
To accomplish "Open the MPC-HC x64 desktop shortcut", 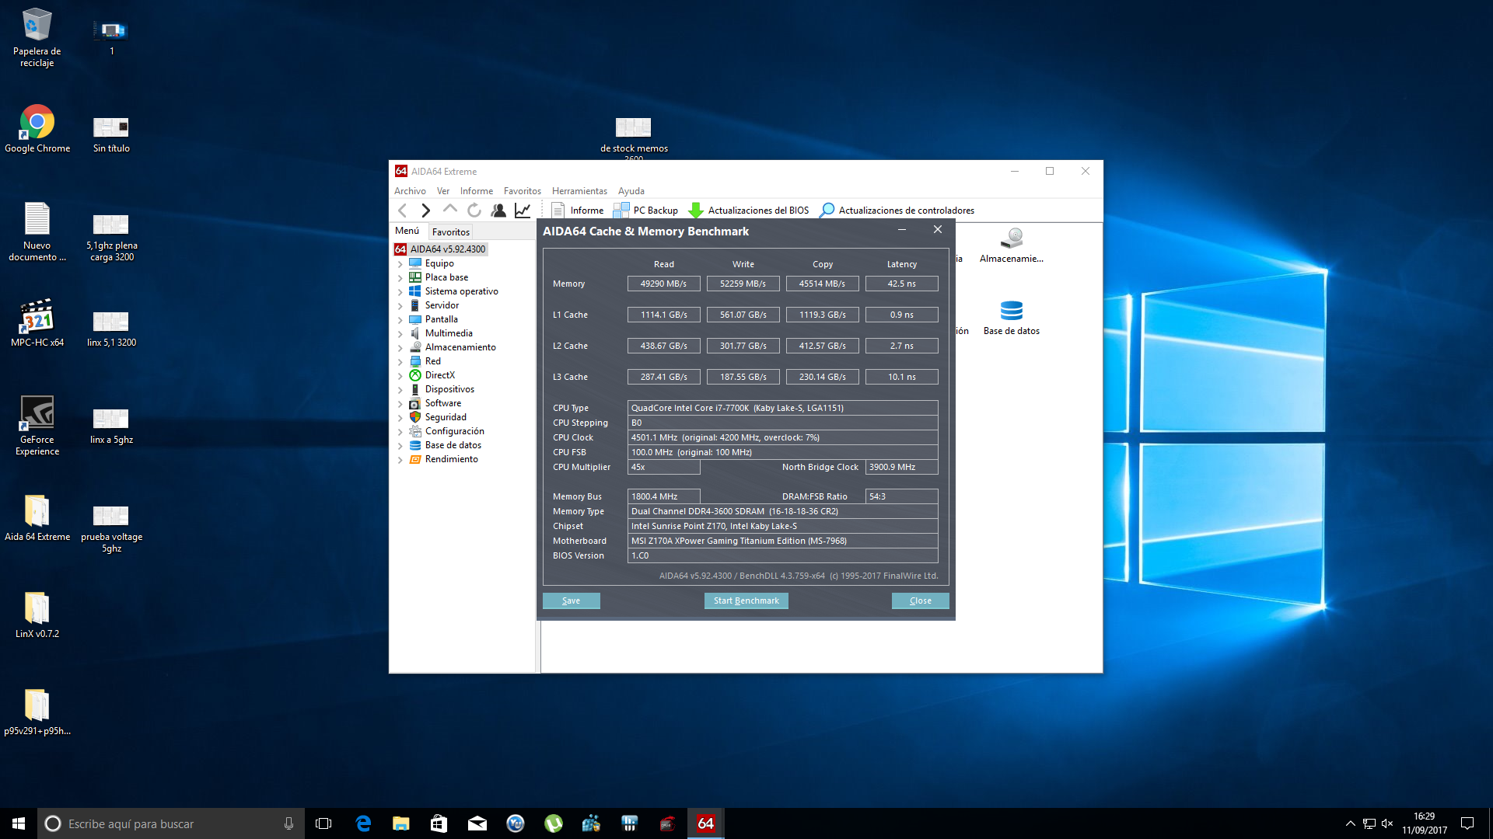I will click(x=37, y=323).
